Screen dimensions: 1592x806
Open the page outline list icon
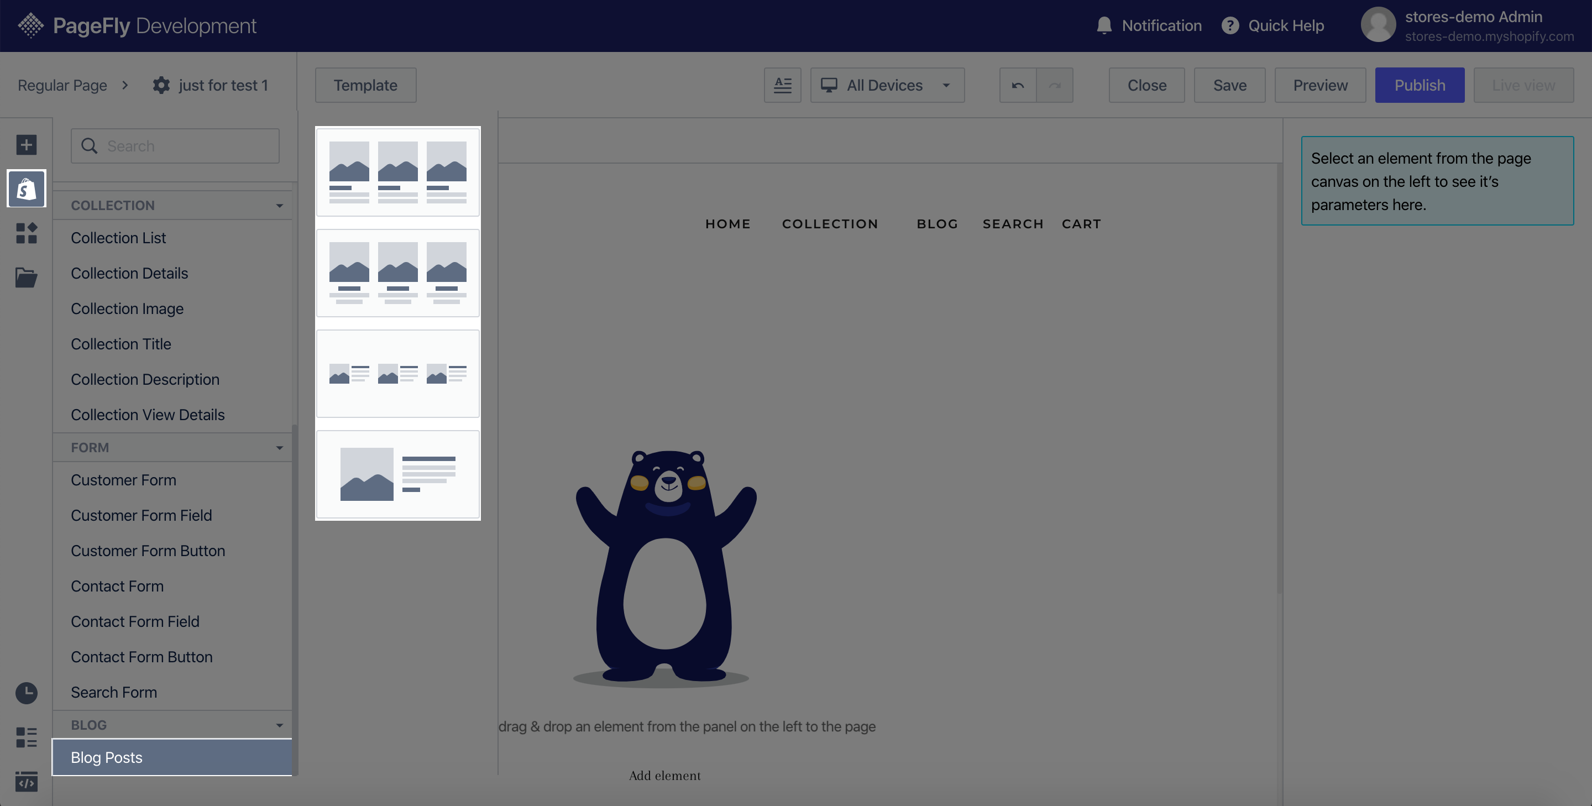(26, 737)
